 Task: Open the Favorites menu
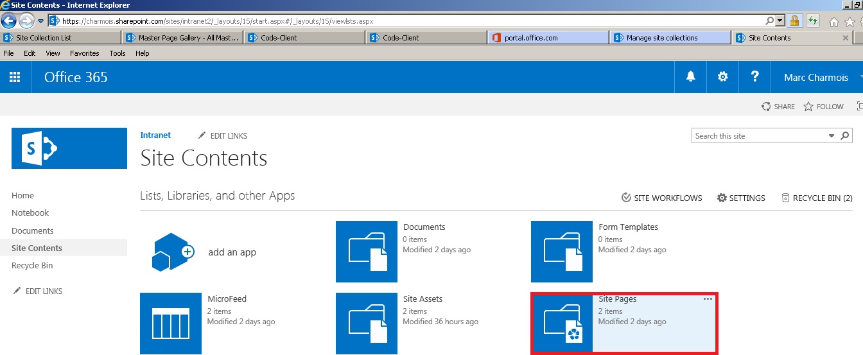point(85,53)
